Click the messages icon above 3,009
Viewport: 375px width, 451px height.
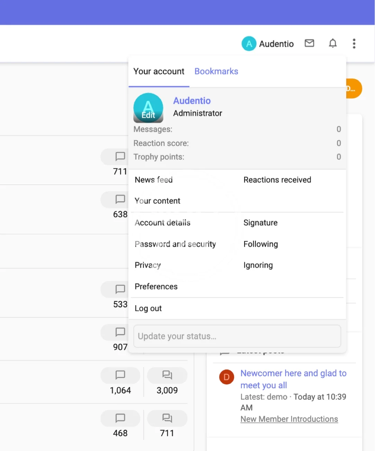pos(167,375)
